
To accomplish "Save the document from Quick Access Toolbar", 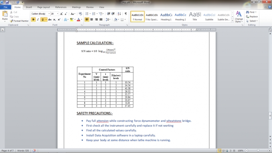I will (7, 2).
